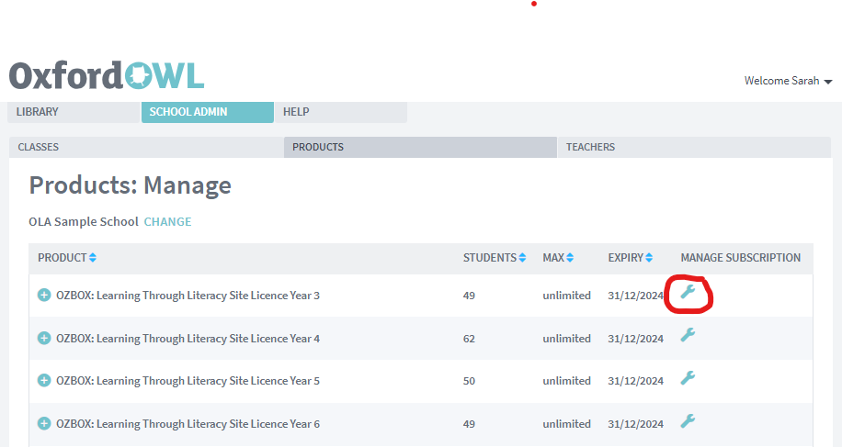Expand the OZBOX Year 3 product row
Screen dimensions: 842x447
tap(44, 296)
